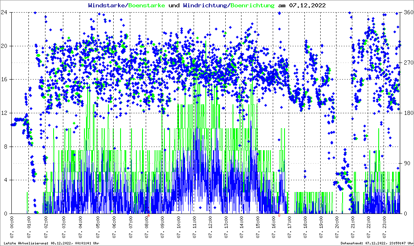Click the red marker near the 08:00 axis tick
The height and width of the screenshot is (246, 414).
point(149,216)
